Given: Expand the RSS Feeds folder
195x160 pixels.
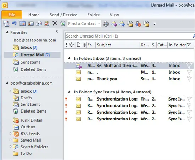Looking at the screenshot, I should point(10,133).
